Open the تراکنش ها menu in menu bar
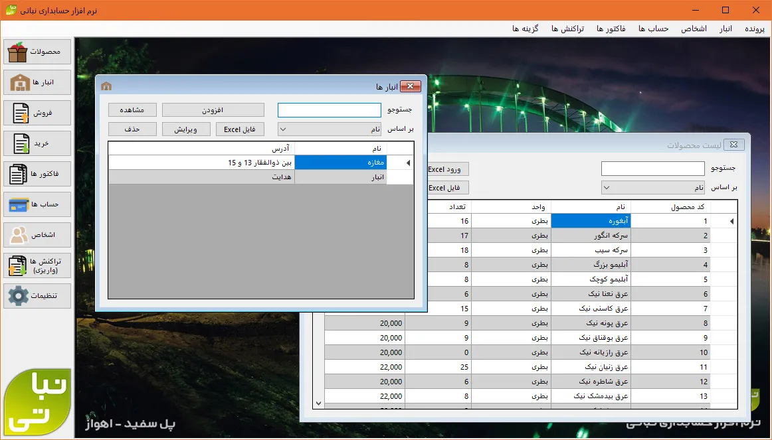772x440 pixels. coord(567,29)
